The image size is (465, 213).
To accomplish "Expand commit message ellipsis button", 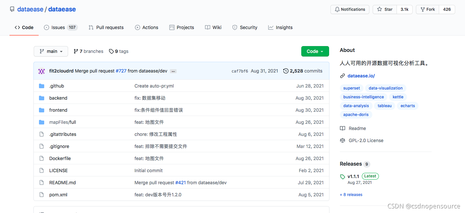I will 173,71.
